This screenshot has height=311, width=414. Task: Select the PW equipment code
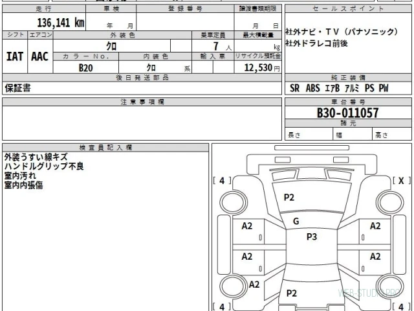point(384,88)
